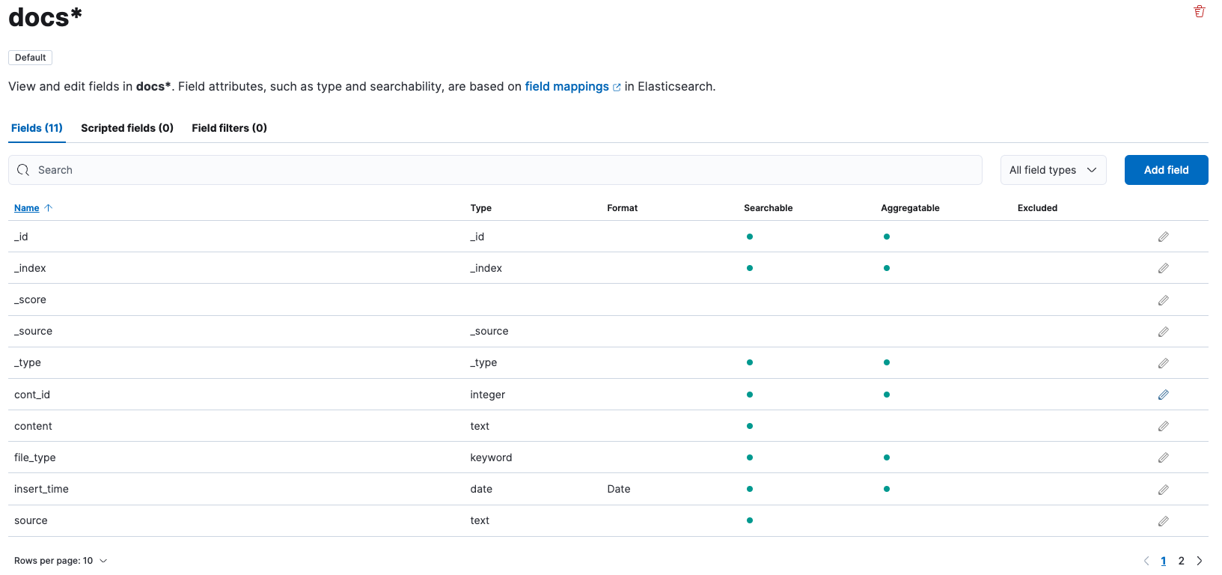Image resolution: width=1222 pixels, height=575 pixels.
Task: Edit the _id field pencil icon
Action: point(1164,237)
